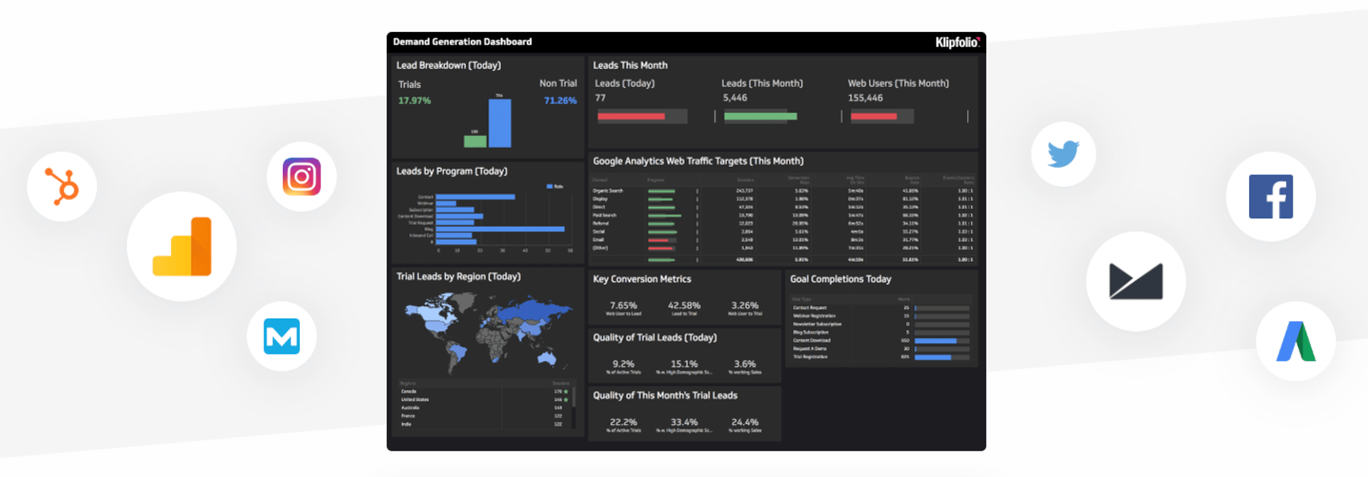
Task: Click the Google Ads logo icon
Action: 1295,342
